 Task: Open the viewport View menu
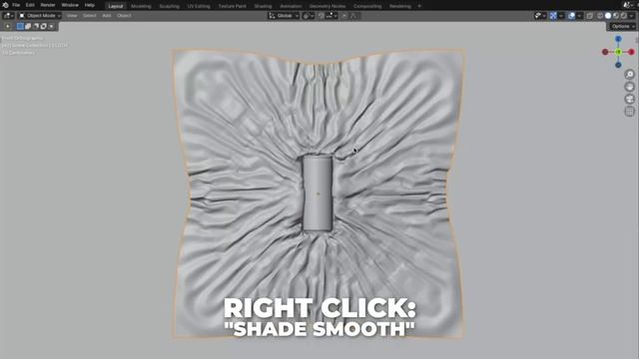pos(72,16)
